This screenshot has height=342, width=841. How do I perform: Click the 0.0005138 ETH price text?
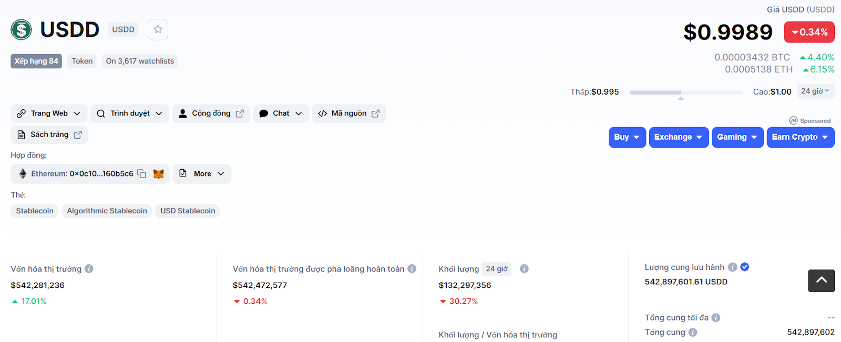(758, 69)
